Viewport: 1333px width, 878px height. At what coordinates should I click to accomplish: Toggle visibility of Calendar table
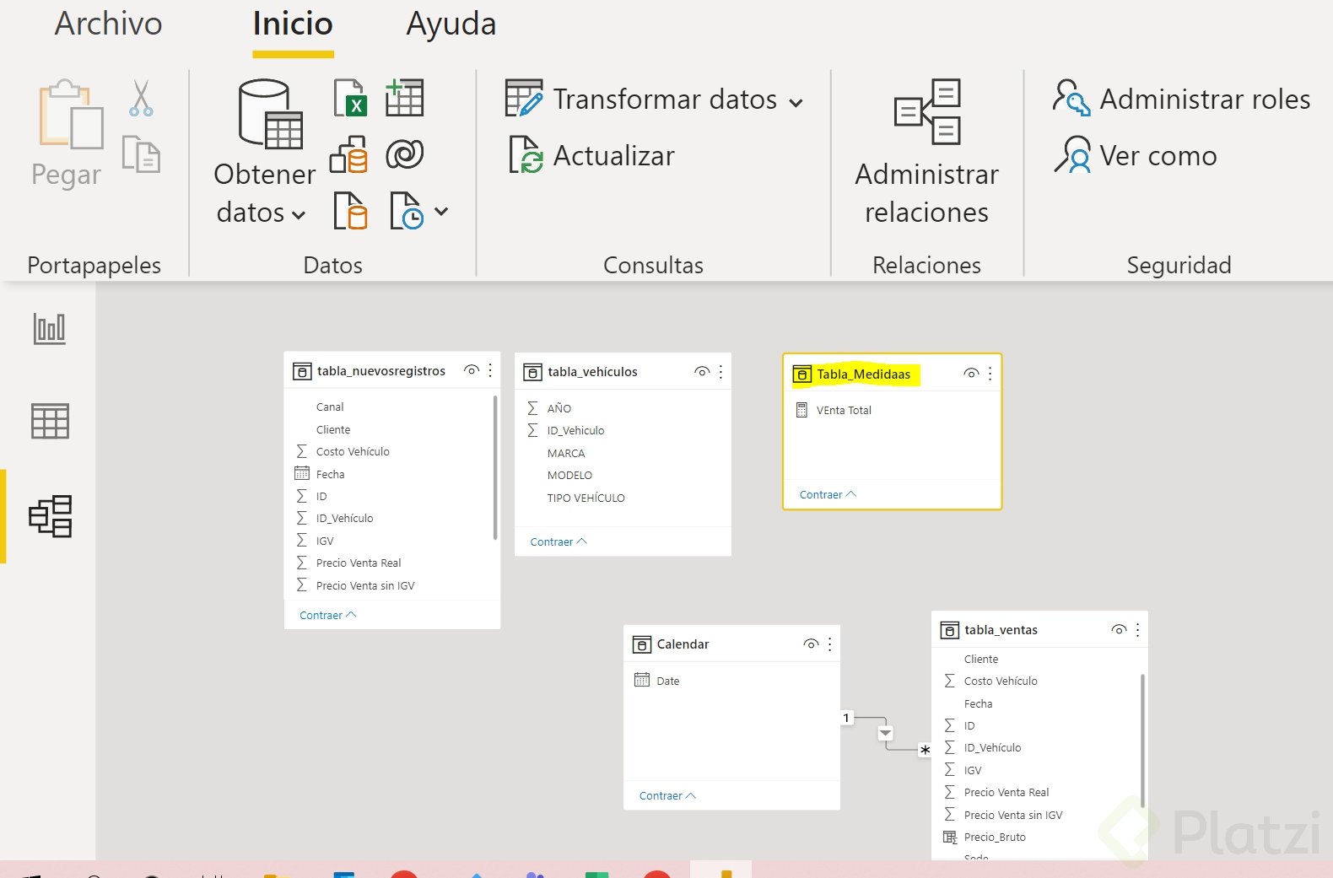click(x=811, y=644)
